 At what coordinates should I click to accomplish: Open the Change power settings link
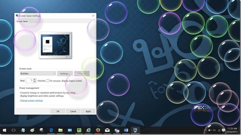click(31, 101)
